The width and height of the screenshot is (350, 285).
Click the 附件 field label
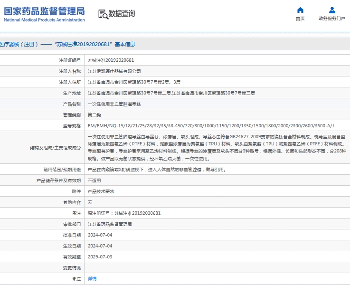[76, 191]
